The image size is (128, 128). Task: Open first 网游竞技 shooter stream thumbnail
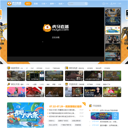click(16, 76)
